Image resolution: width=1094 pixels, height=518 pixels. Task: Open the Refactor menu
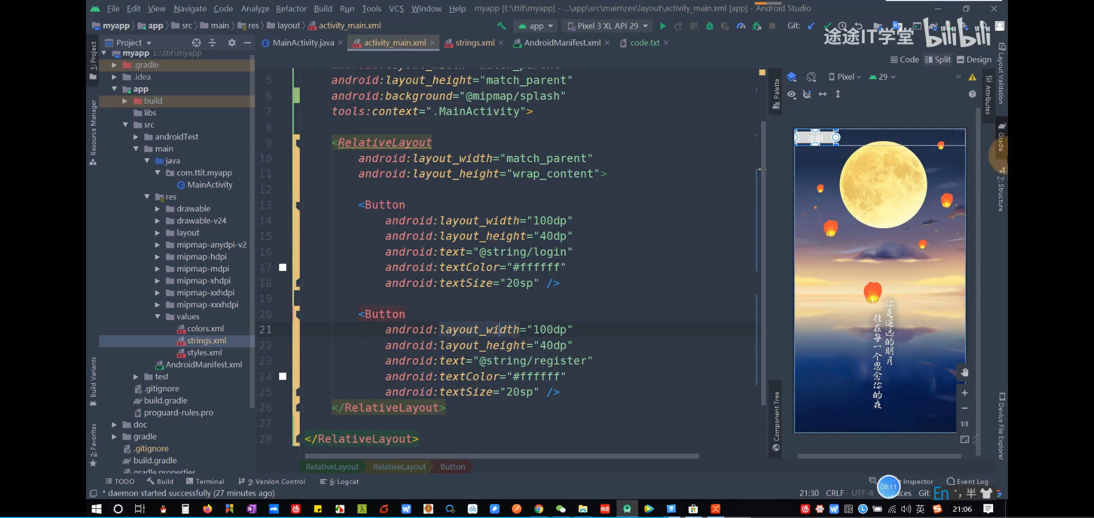pyautogui.click(x=291, y=9)
